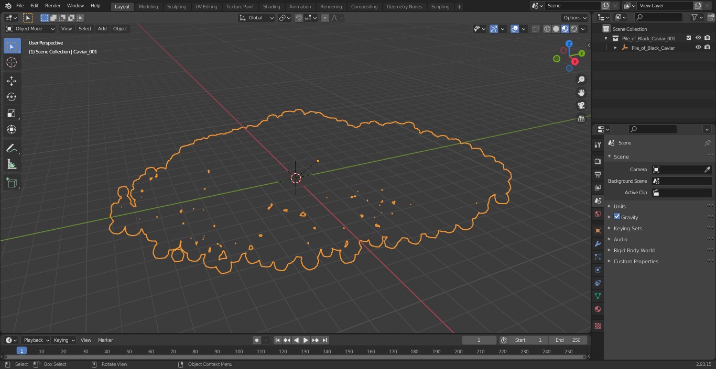
Task: Open the Add menu in viewport header
Action: [x=102, y=29]
